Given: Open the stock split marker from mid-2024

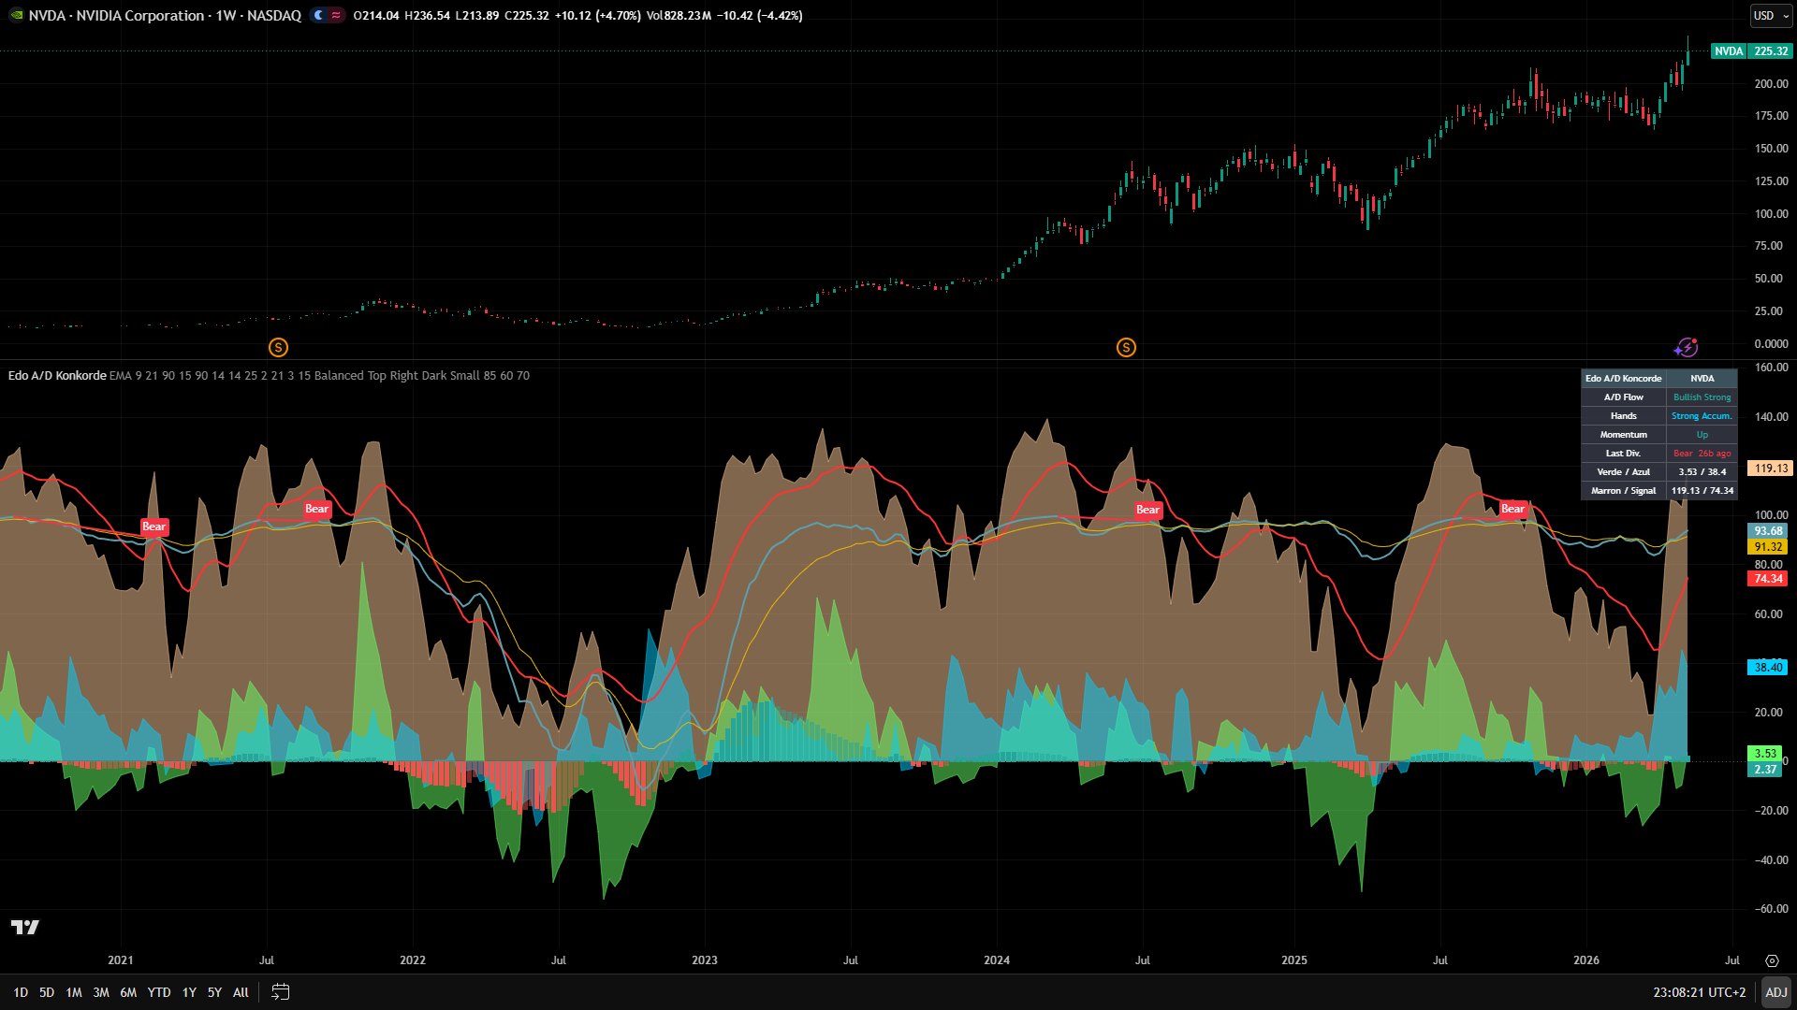Looking at the screenshot, I should 1126,348.
